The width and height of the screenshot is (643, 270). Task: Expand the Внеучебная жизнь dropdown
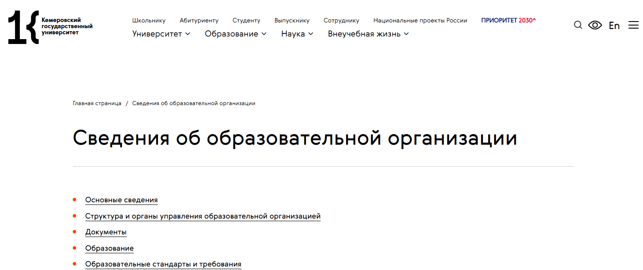[x=368, y=33]
